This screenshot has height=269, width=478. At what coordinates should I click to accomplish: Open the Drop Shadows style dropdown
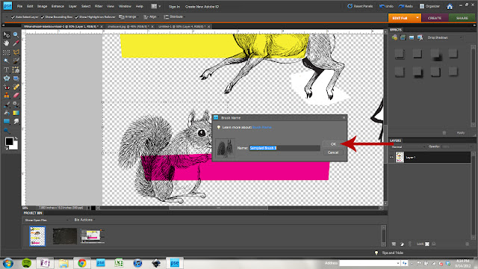click(x=444, y=37)
